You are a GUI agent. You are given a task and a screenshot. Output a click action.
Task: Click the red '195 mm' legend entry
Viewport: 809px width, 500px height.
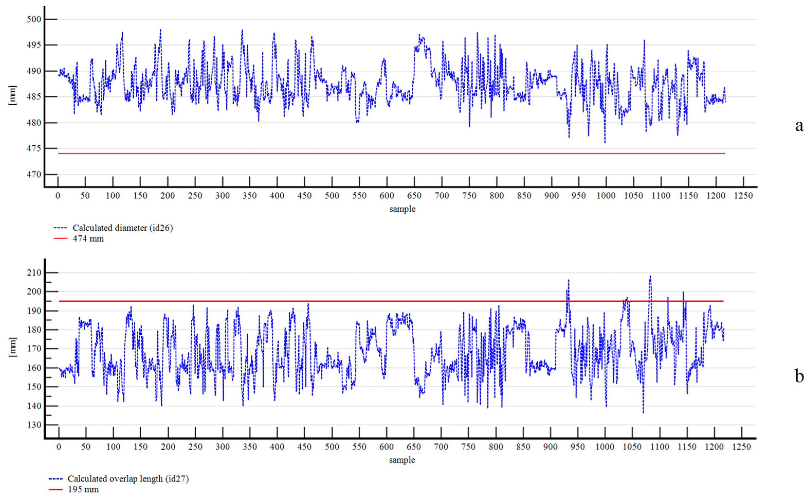tap(83, 489)
